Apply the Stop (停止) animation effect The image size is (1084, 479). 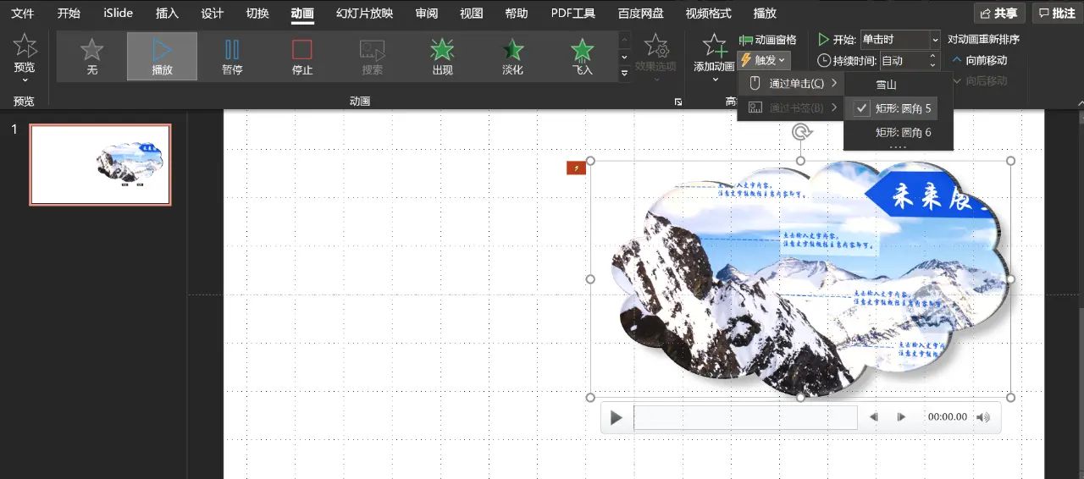pos(301,56)
